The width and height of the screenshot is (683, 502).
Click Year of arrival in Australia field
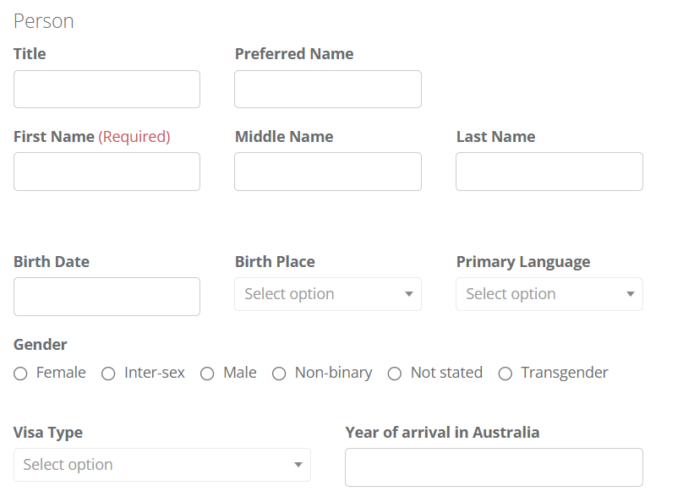[x=494, y=467]
